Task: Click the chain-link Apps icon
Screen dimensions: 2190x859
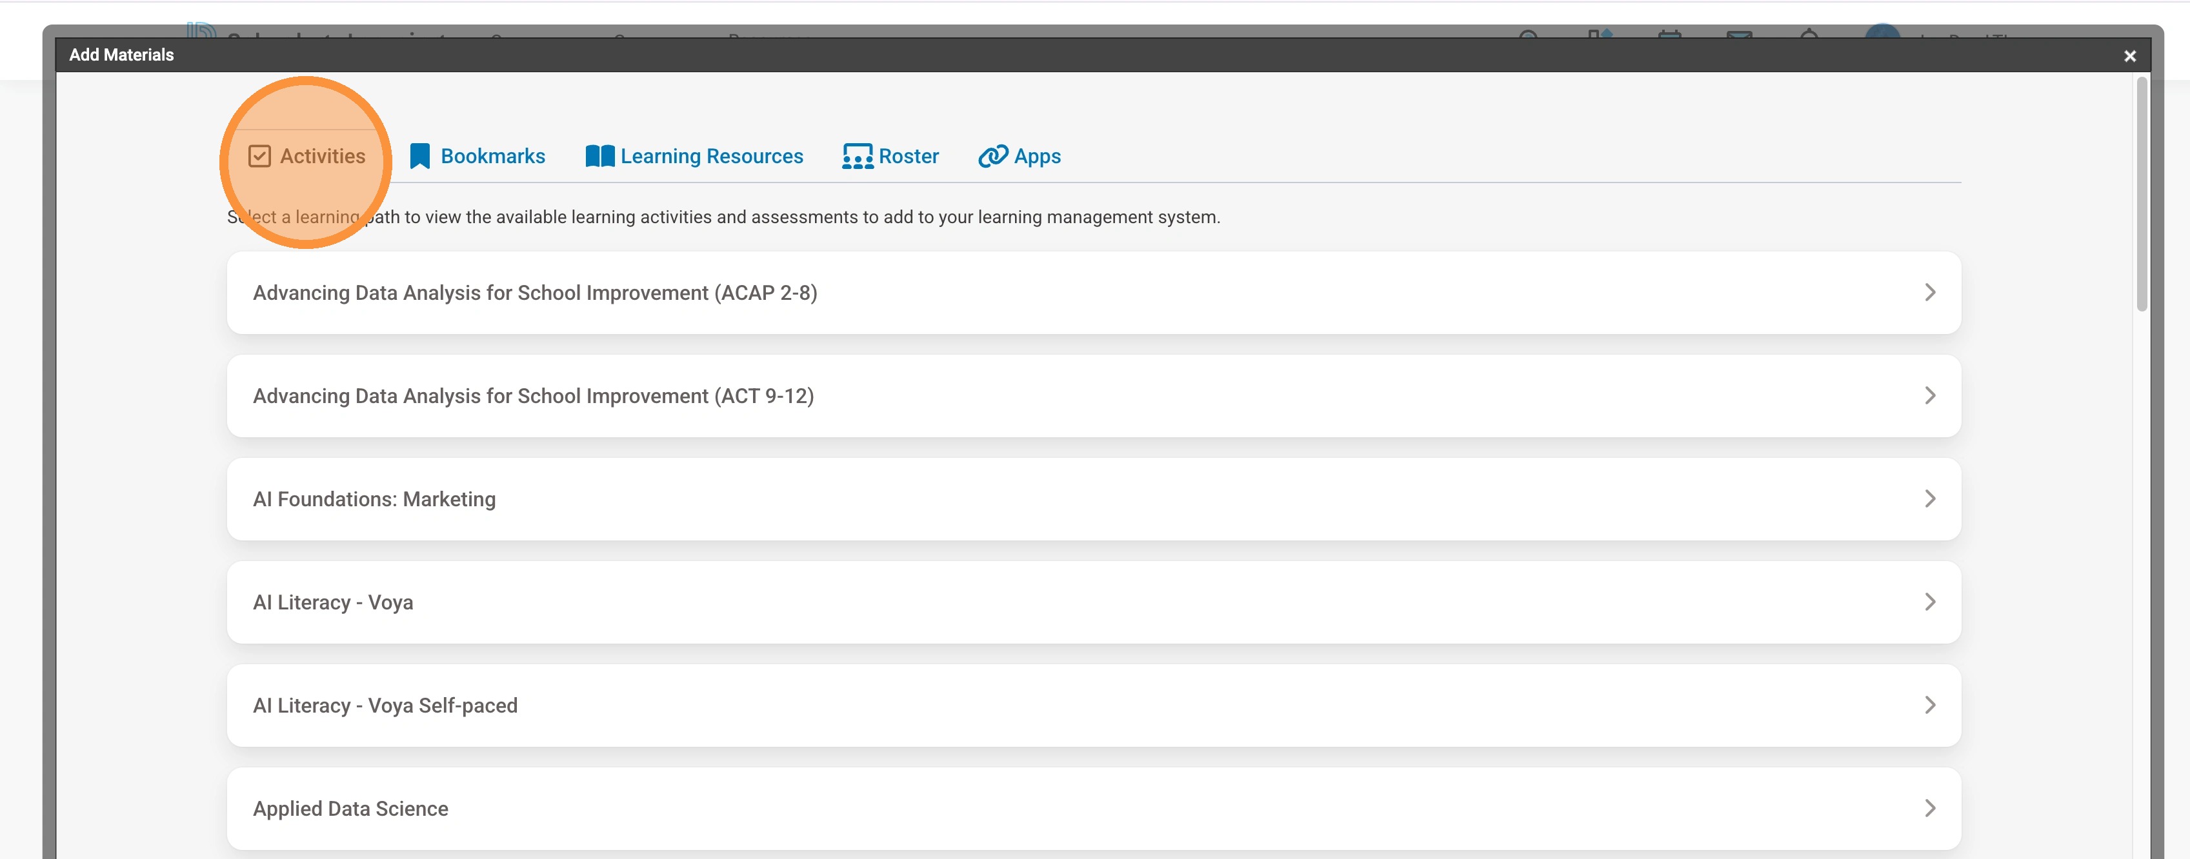Action: (x=992, y=156)
